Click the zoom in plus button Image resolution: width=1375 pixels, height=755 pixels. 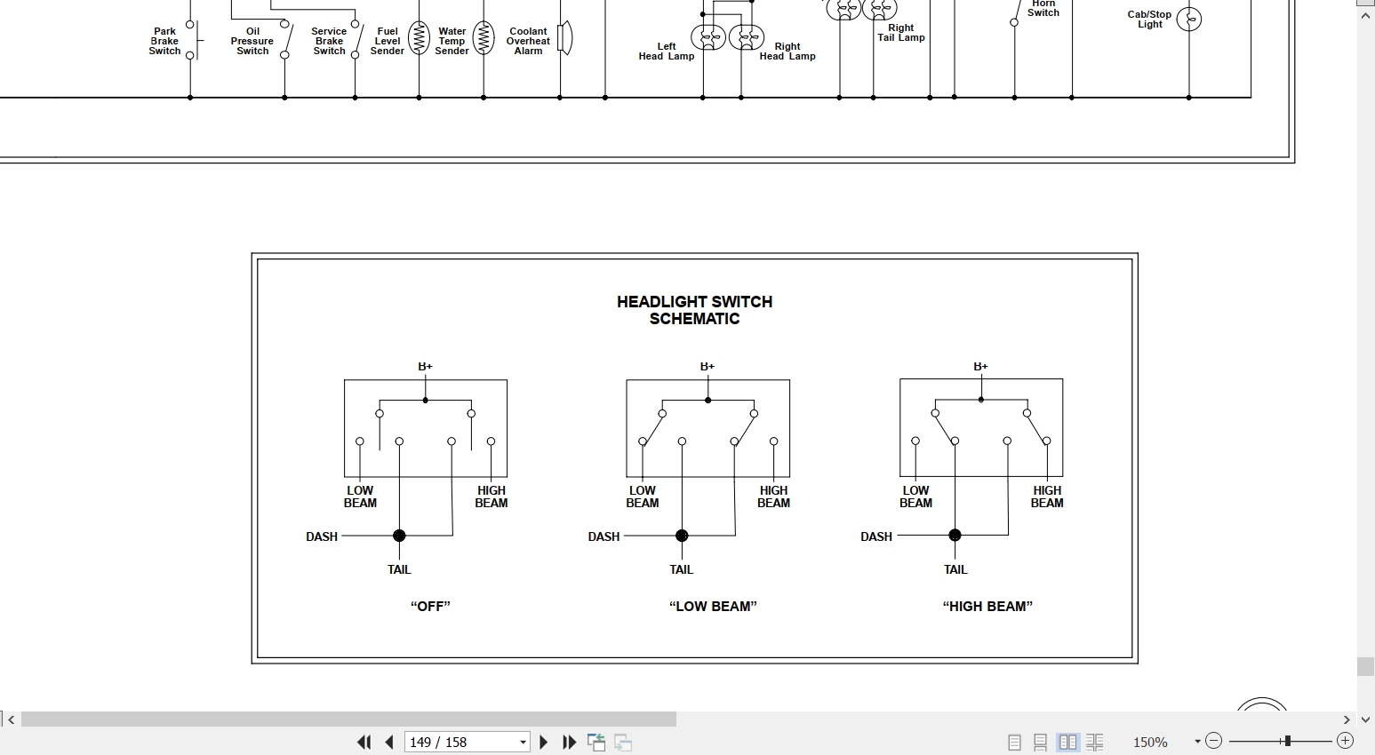tap(1345, 741)
